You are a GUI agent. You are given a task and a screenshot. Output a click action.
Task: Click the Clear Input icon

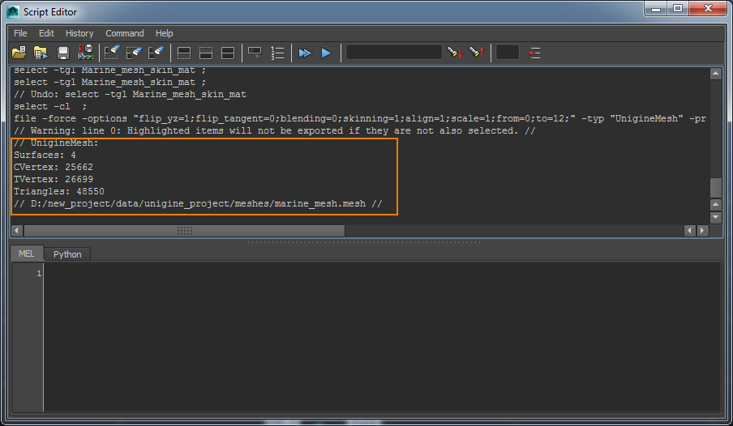134,53
